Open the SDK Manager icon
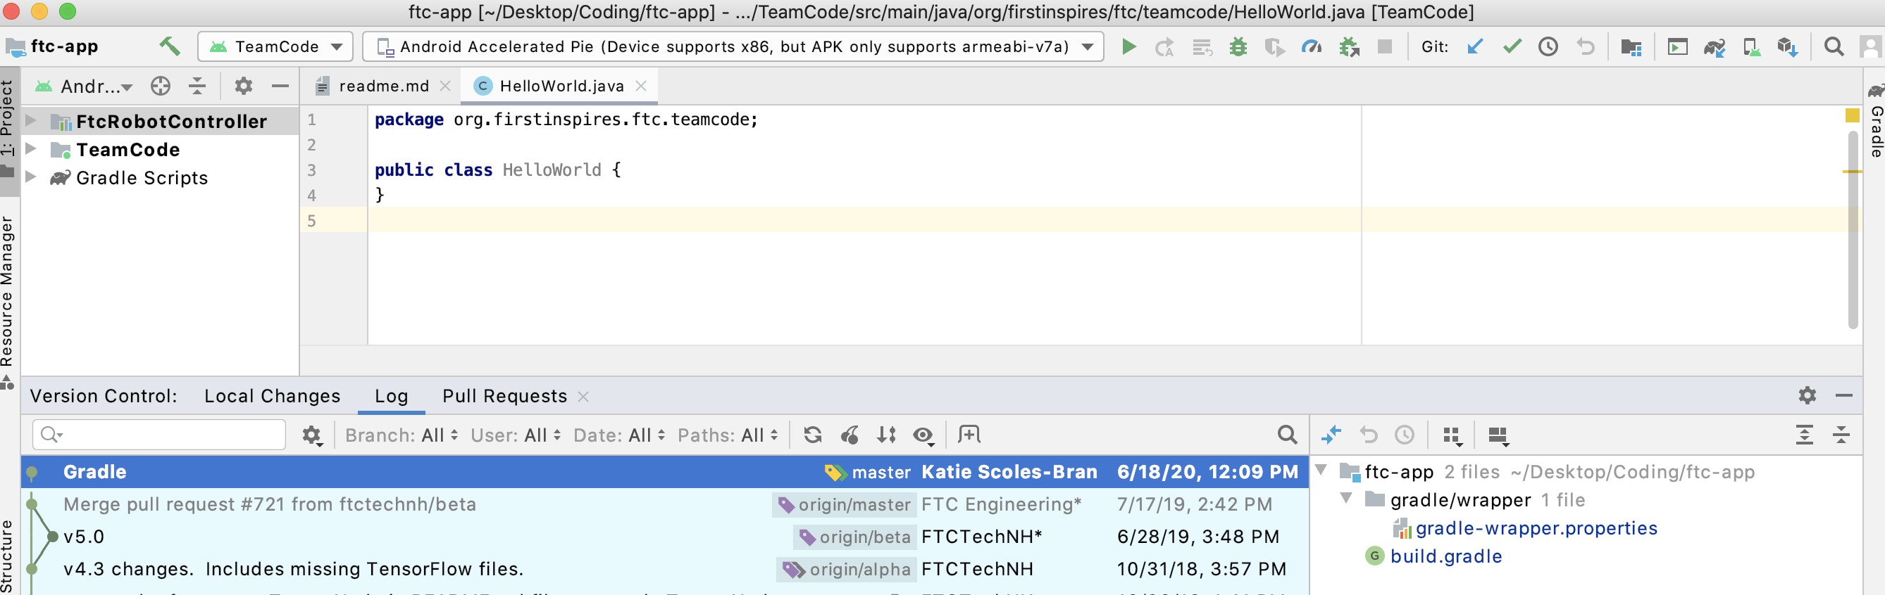 click(1788, 47)
